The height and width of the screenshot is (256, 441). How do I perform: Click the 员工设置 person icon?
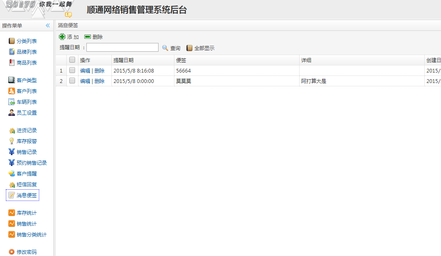(12, 113)
